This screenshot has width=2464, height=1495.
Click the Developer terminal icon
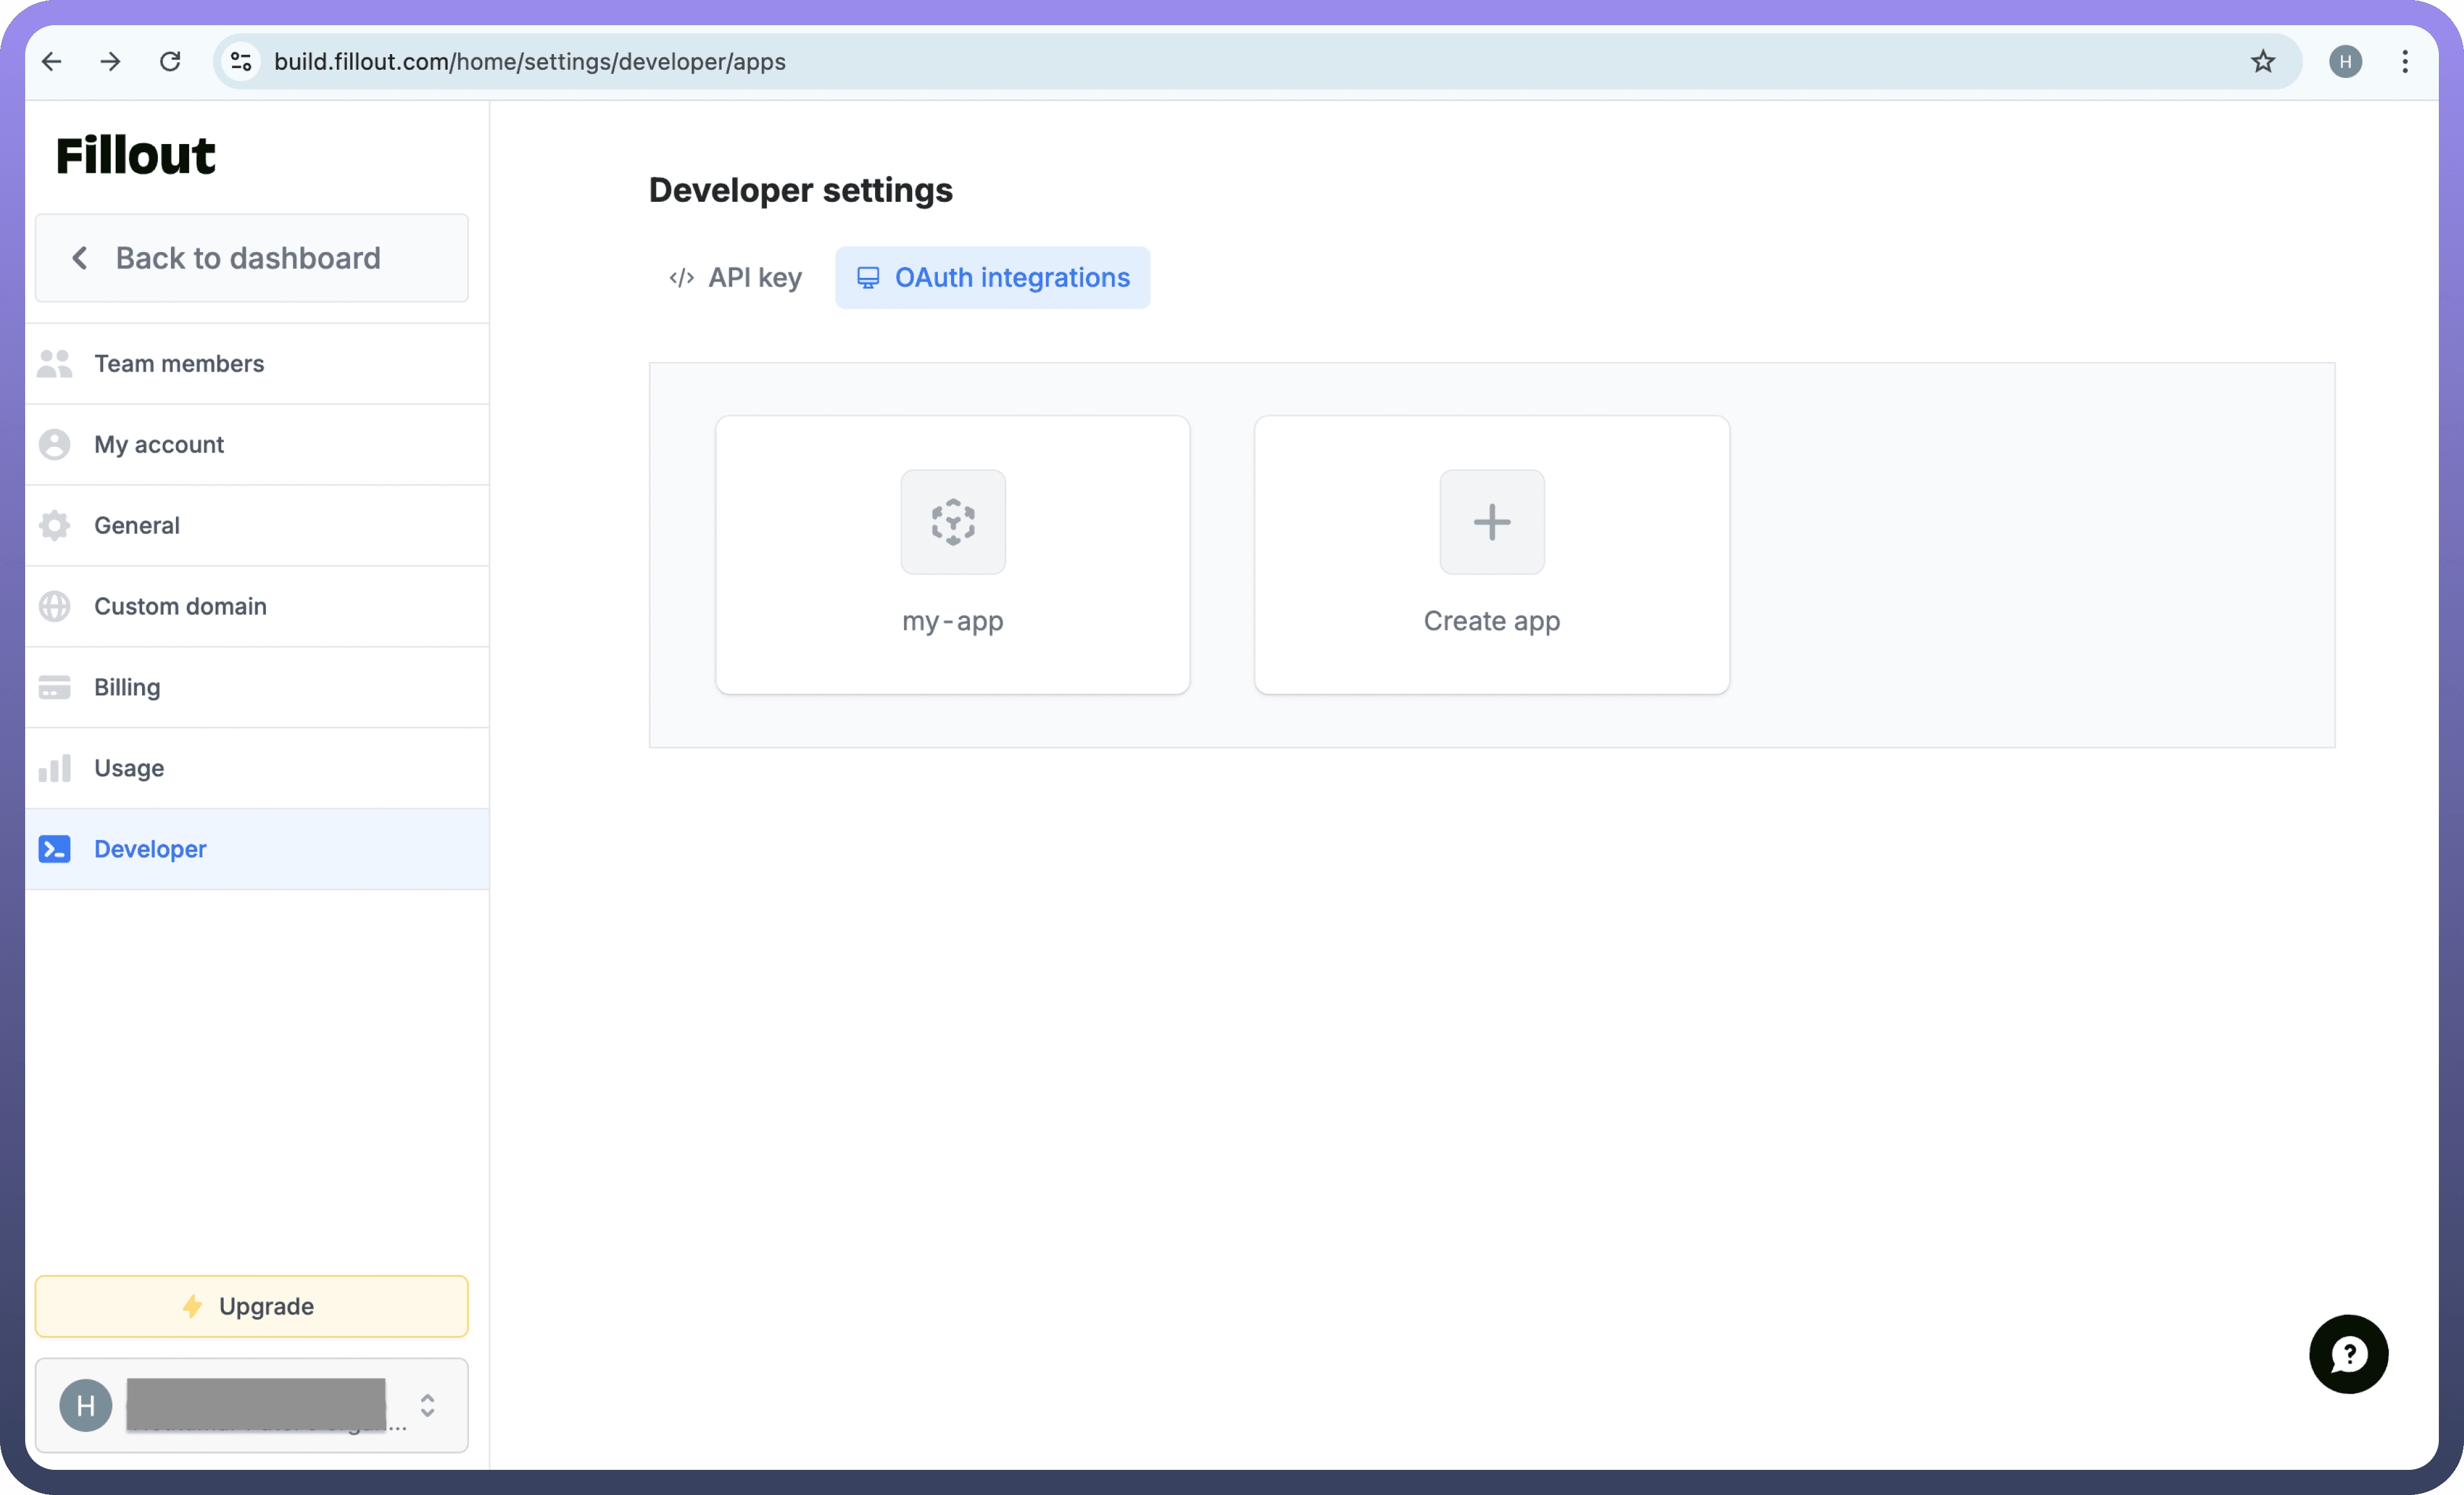[55, 849]
